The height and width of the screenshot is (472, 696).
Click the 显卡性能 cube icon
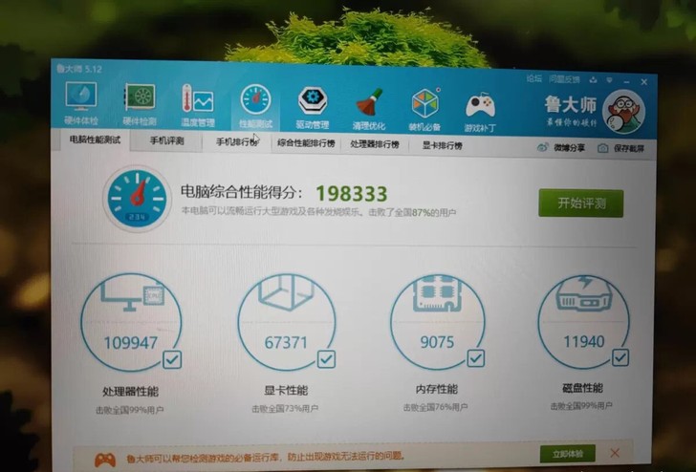[287, 292]
